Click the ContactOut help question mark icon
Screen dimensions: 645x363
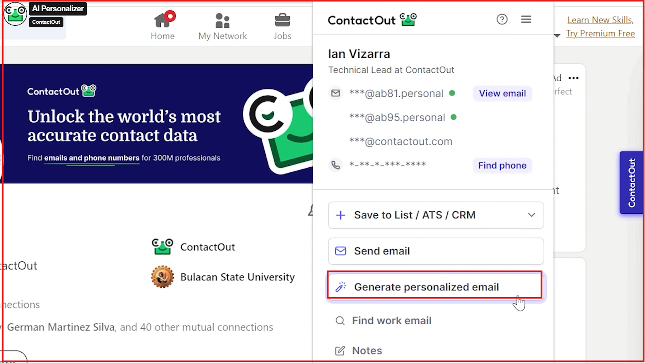coord(502,19)
